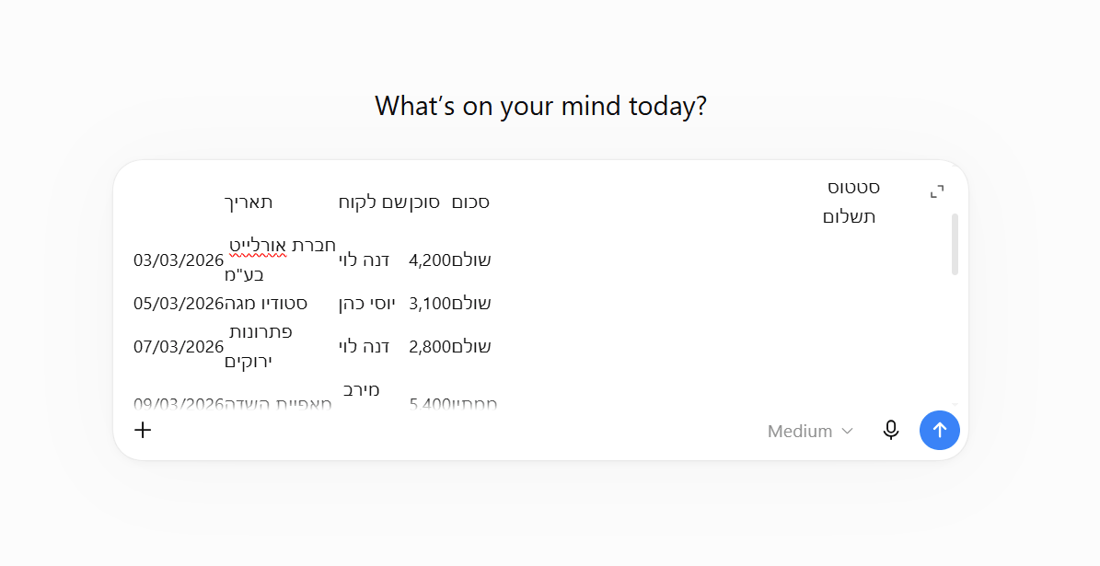Start voice input with the microphone icon
Image resolution: width=1100 pixels, height=566 pixels.
tap(890, 430)
